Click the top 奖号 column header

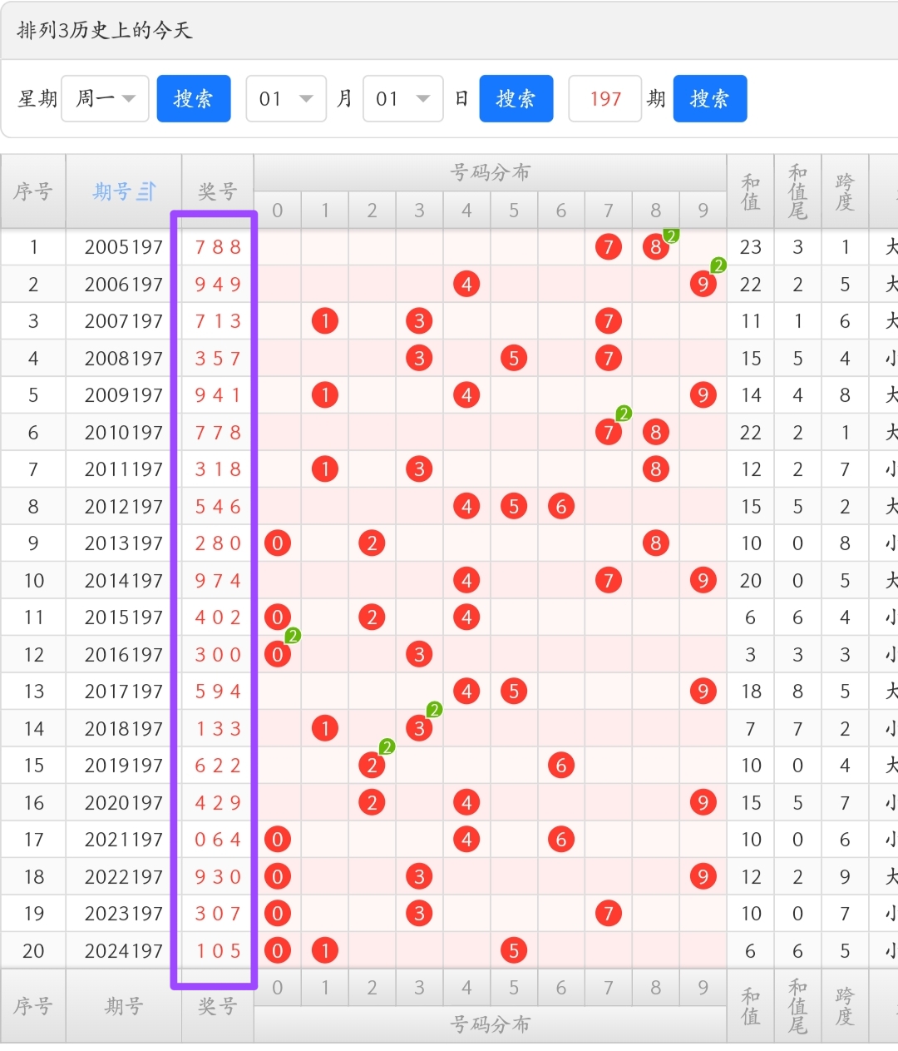(218, 191)
